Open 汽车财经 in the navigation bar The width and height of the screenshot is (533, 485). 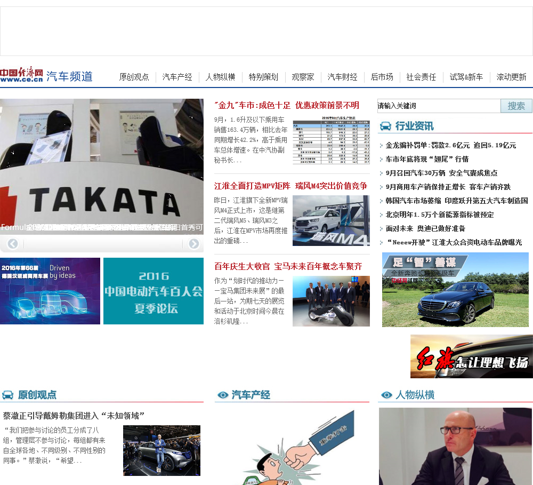tap(342, 77)
